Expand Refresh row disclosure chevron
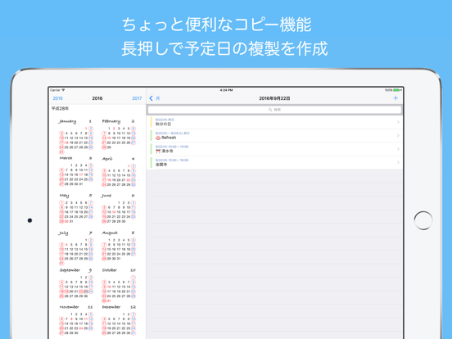The height and width of the screenshot is (339, 452). (x=398, y=135)
